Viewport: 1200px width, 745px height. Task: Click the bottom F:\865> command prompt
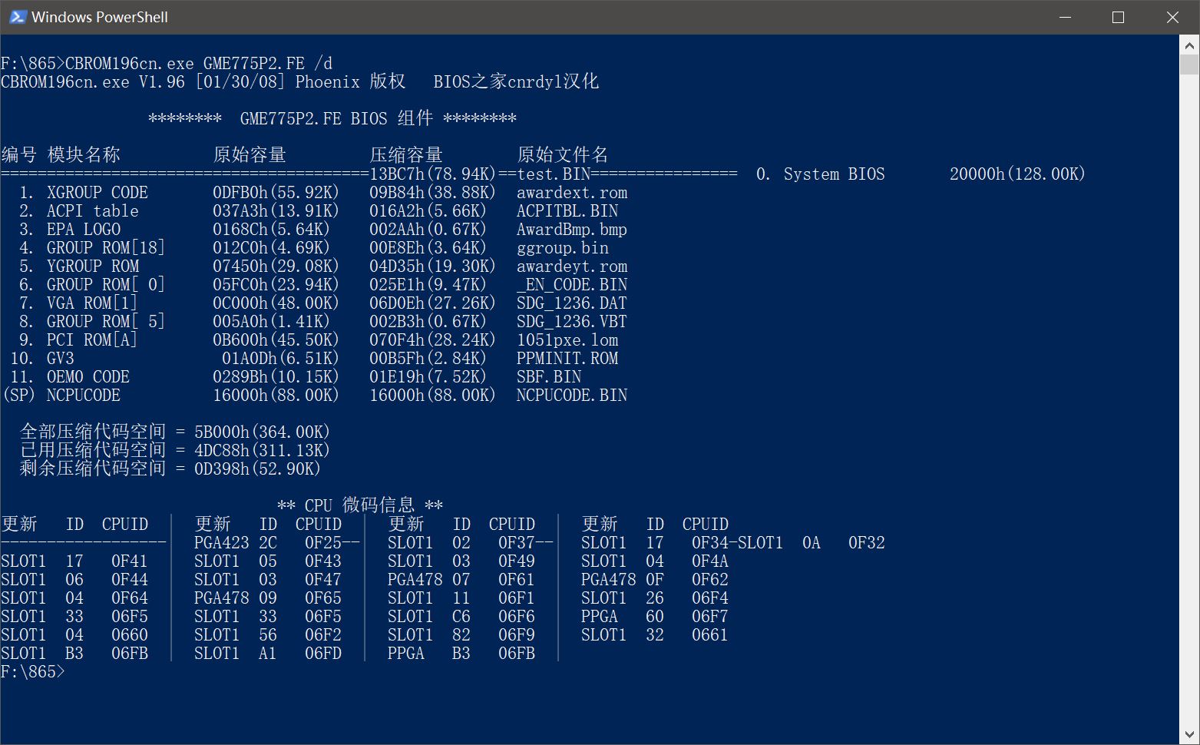click(33, 672)
